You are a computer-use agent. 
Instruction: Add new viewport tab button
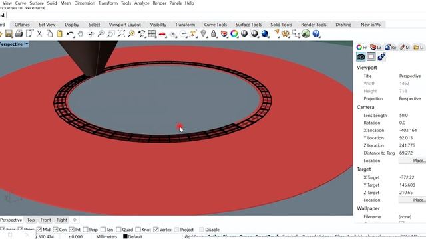coord(75,220)
